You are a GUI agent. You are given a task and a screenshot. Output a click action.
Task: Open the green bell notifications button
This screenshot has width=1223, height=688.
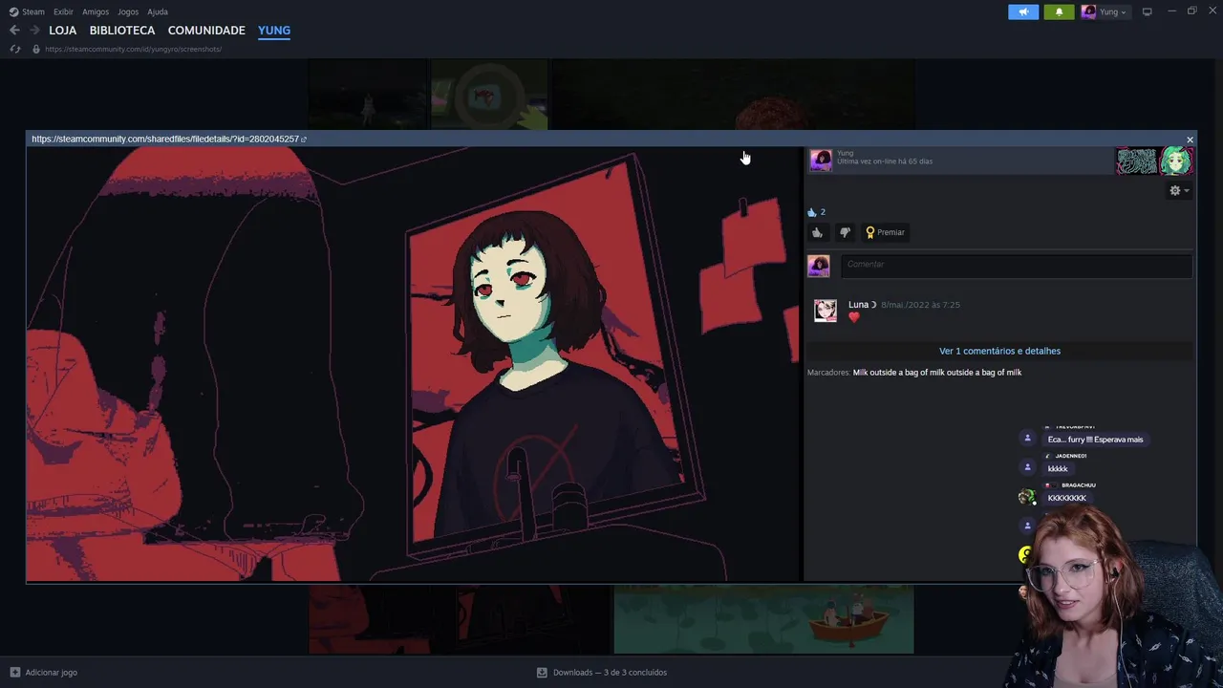point(1059,11)
